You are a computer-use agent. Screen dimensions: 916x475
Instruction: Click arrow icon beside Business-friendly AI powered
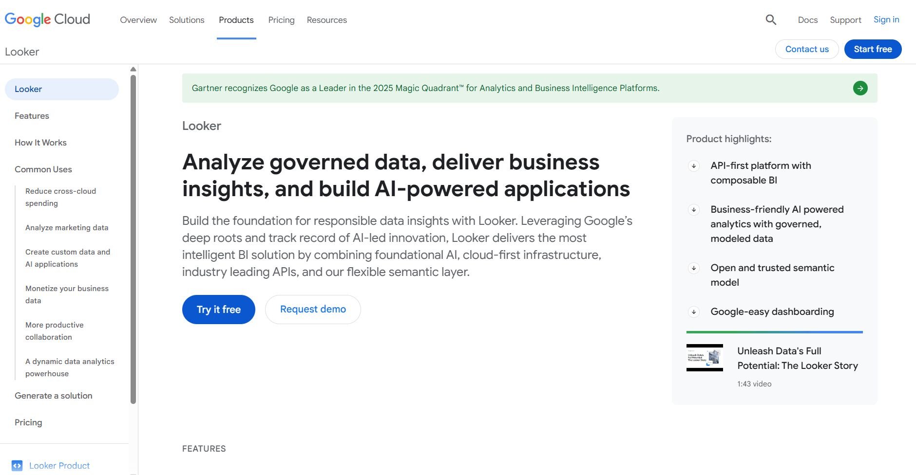[694, 210]
